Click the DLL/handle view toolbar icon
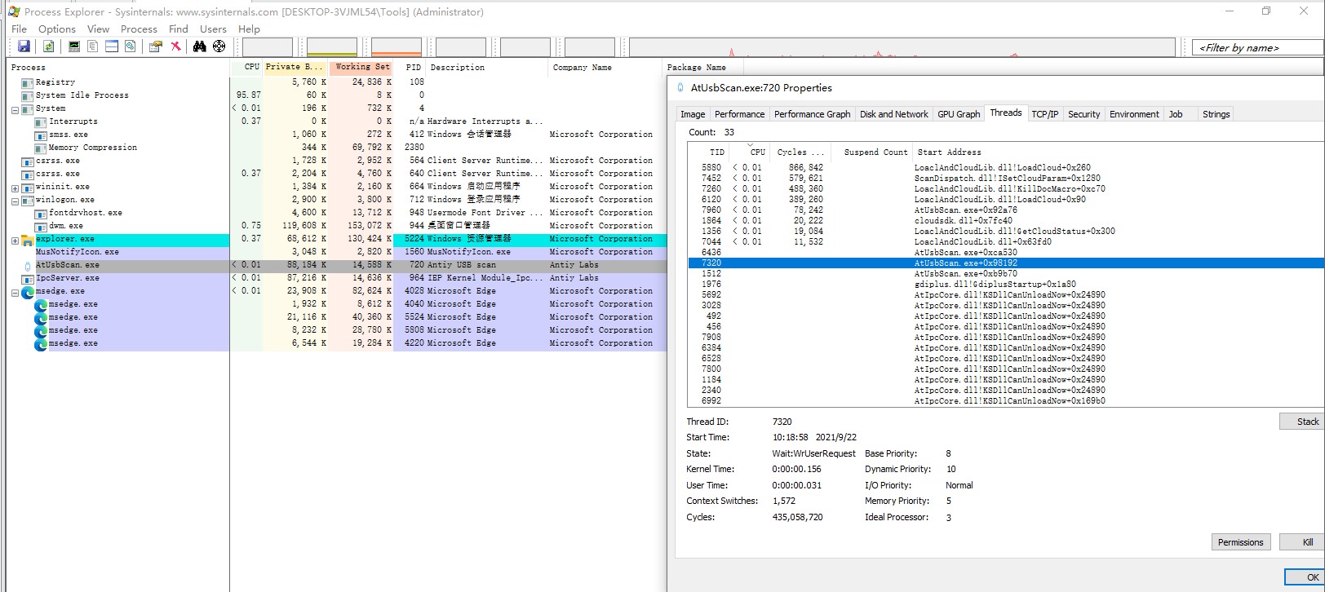This screenshot has width=1325, height=592. (x=131, y=46)
